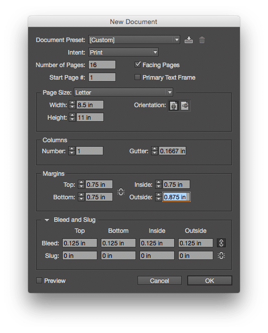Uncheck the Facing Pages checkbox

coord(138,65)
